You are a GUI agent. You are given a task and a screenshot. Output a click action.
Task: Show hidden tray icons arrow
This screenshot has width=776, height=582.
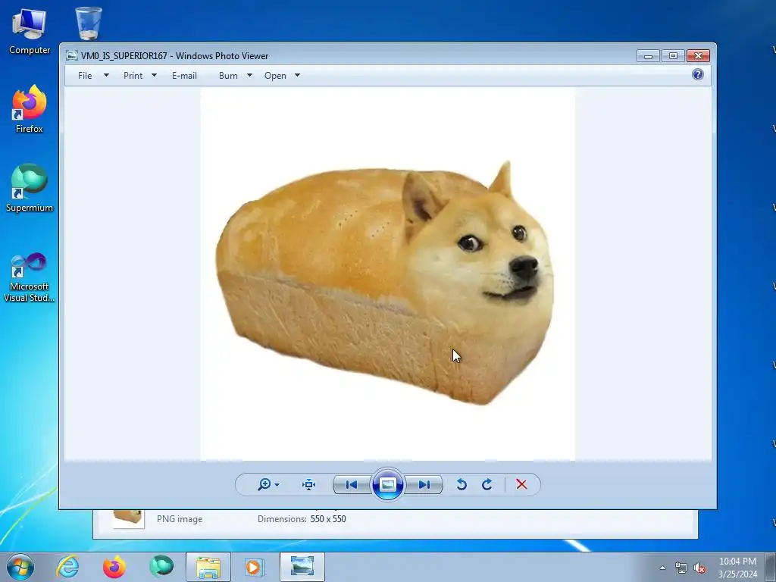point(662,568)
